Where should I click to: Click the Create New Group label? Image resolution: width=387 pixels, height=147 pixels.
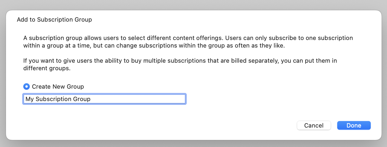pyautogui.click(x=58, y=87)
